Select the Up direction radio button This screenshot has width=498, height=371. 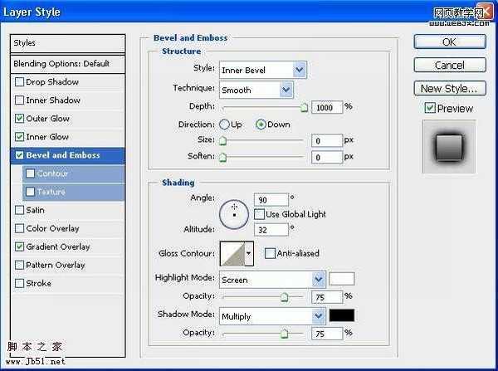pos(225,124)
